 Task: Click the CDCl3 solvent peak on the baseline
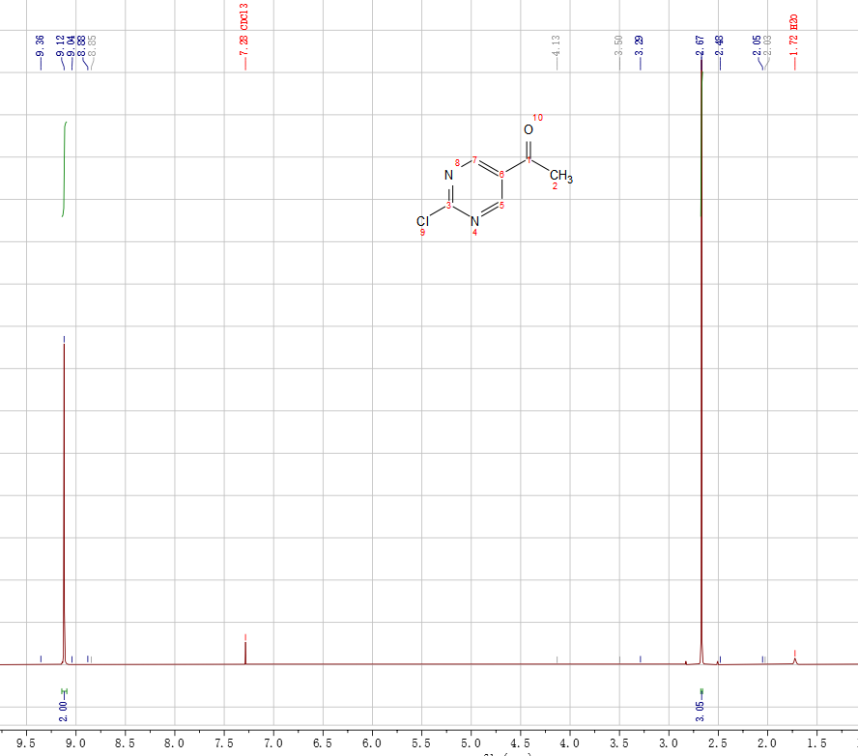click(x=245, y=652)
